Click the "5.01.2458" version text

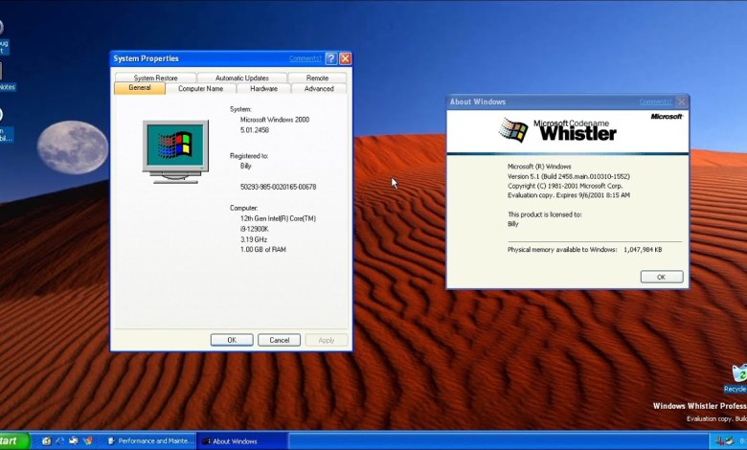point(255,130)
